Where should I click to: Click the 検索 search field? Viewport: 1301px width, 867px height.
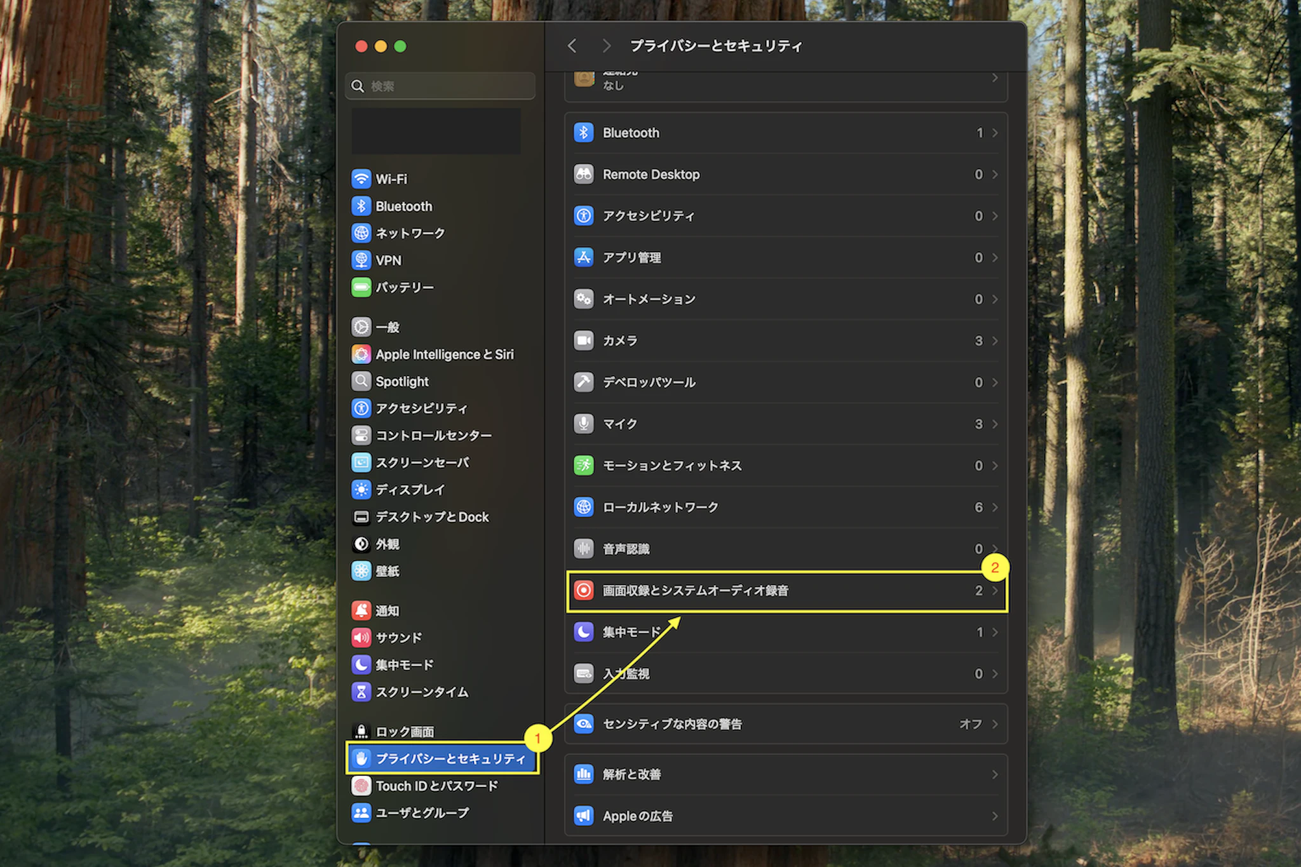click(440, 86)
